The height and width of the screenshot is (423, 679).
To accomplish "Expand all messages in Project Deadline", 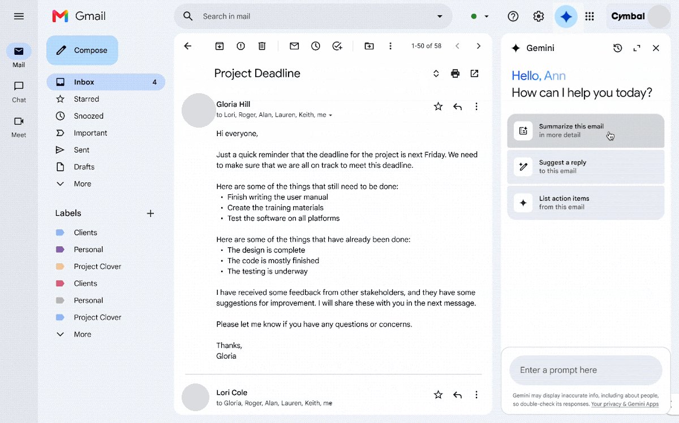I will click(x=436, y=73).
